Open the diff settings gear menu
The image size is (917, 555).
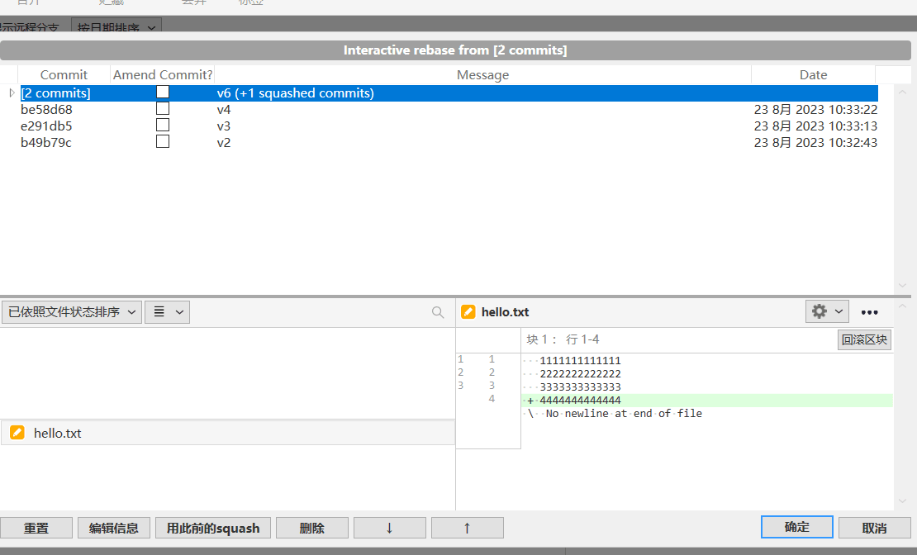click(827, 311)
